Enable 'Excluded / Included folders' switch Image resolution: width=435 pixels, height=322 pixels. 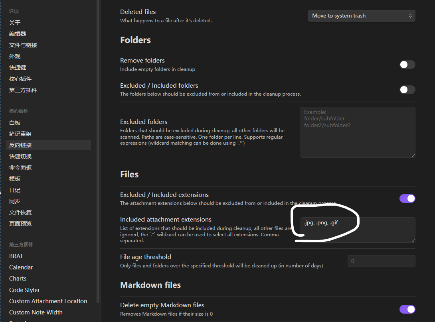tap(407, 90)
